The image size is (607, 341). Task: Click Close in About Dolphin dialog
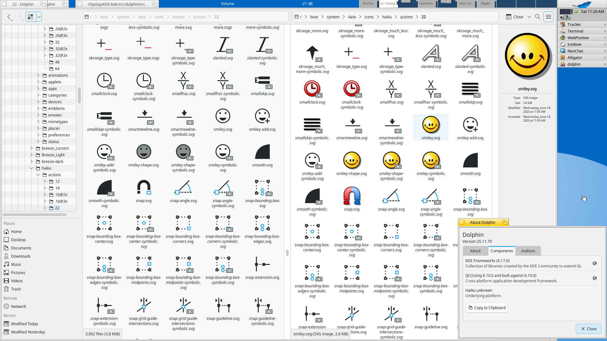pos(588,329)
